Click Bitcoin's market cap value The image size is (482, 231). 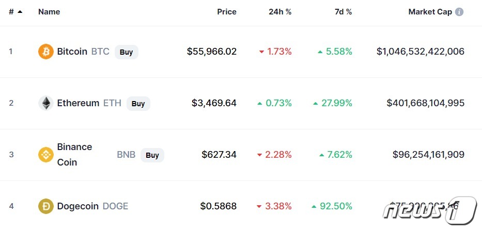(421, 52)
